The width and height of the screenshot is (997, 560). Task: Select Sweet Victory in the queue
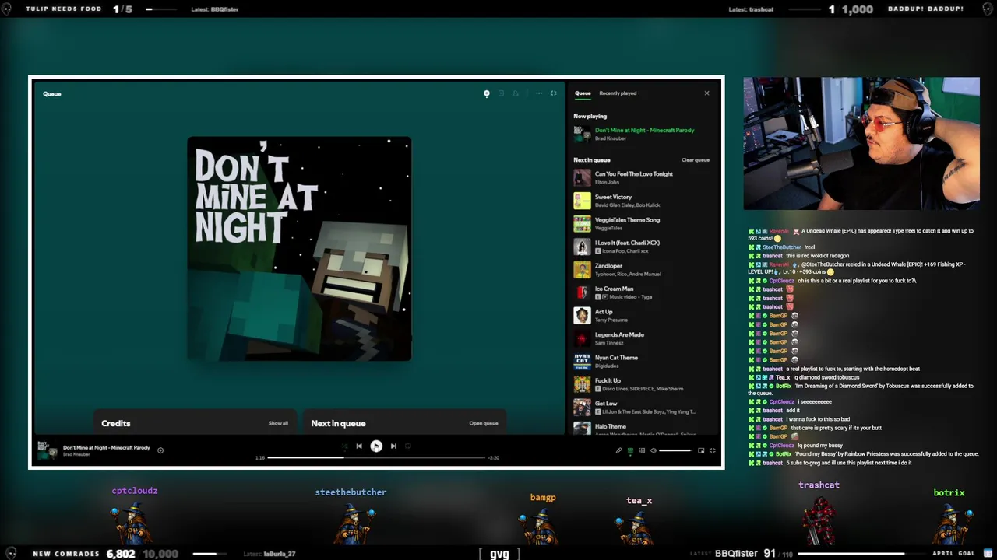pos(642,201)
